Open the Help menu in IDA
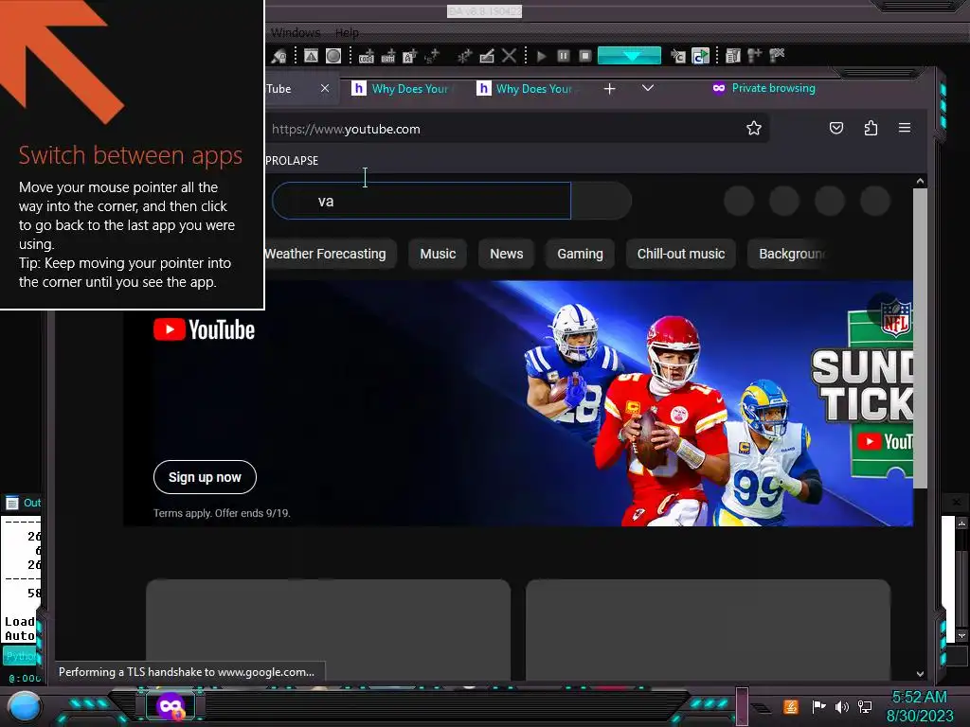970x727 pixels. 347,32
